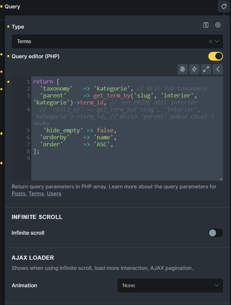
Task: Click the left chevron icon above editor
Action: 218,69
